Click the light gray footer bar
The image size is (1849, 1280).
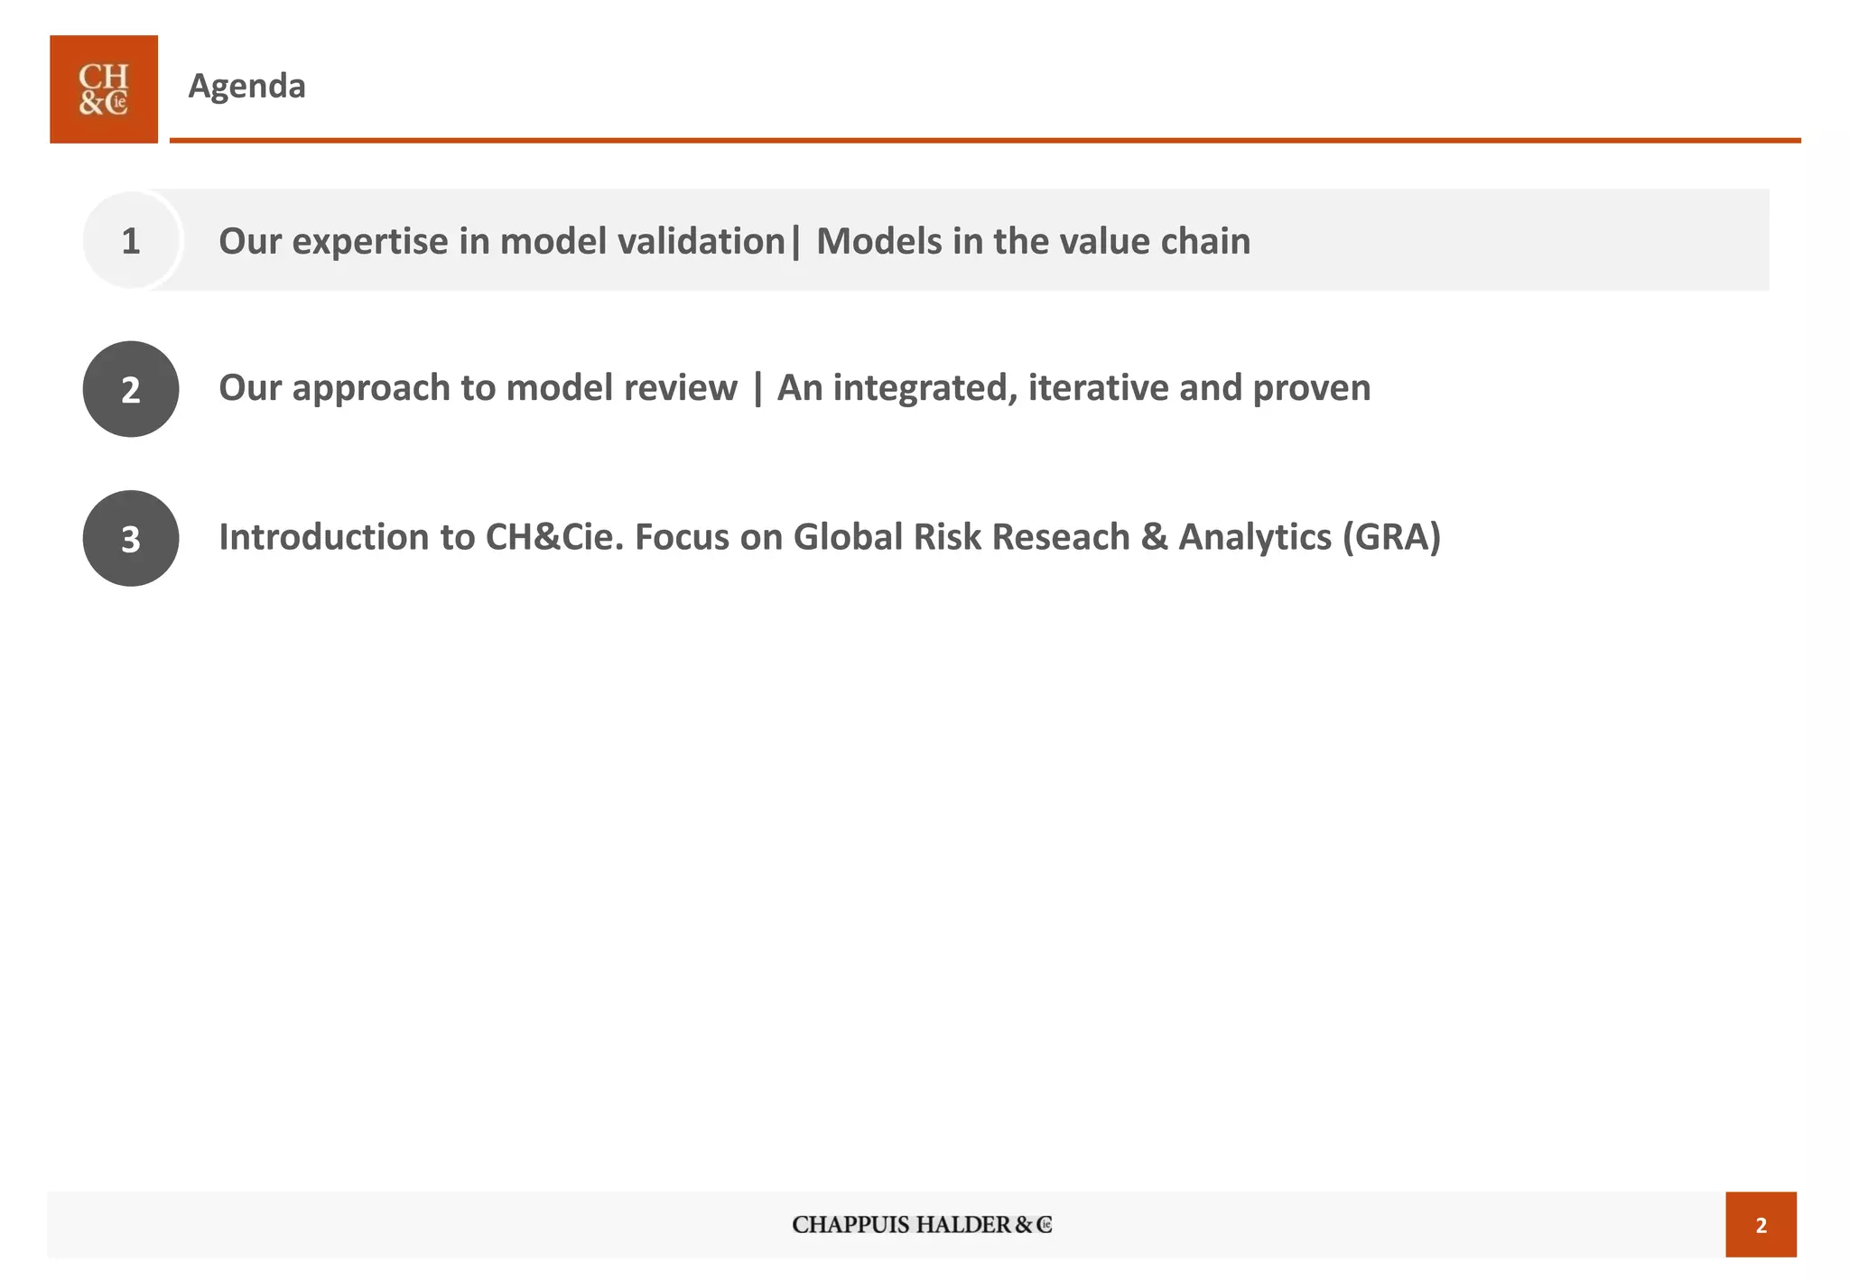tap(886, 1224)
